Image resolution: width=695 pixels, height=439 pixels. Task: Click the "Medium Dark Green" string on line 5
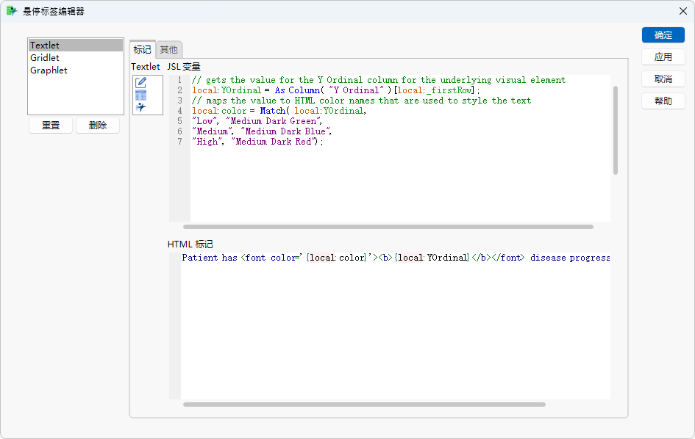tap(274, 121)
